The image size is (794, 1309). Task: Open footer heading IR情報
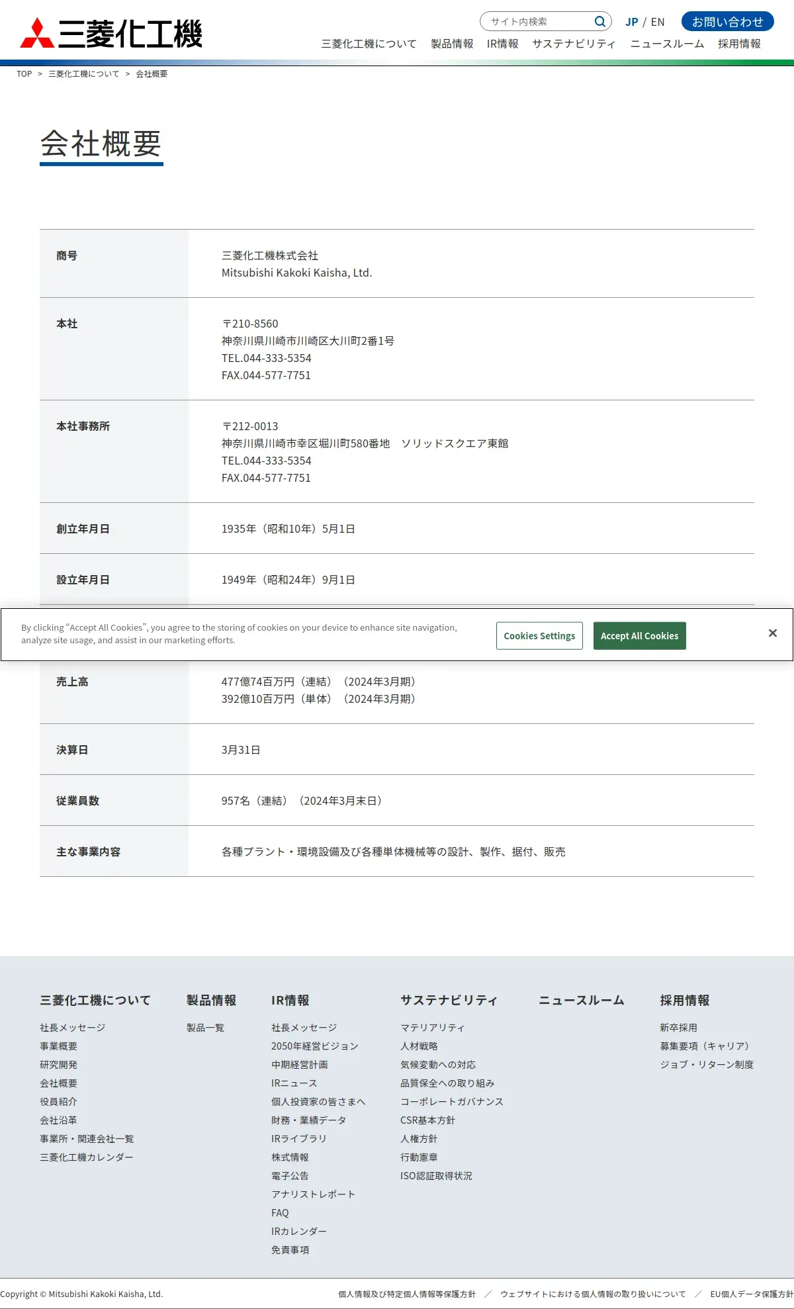[290, 1000]
